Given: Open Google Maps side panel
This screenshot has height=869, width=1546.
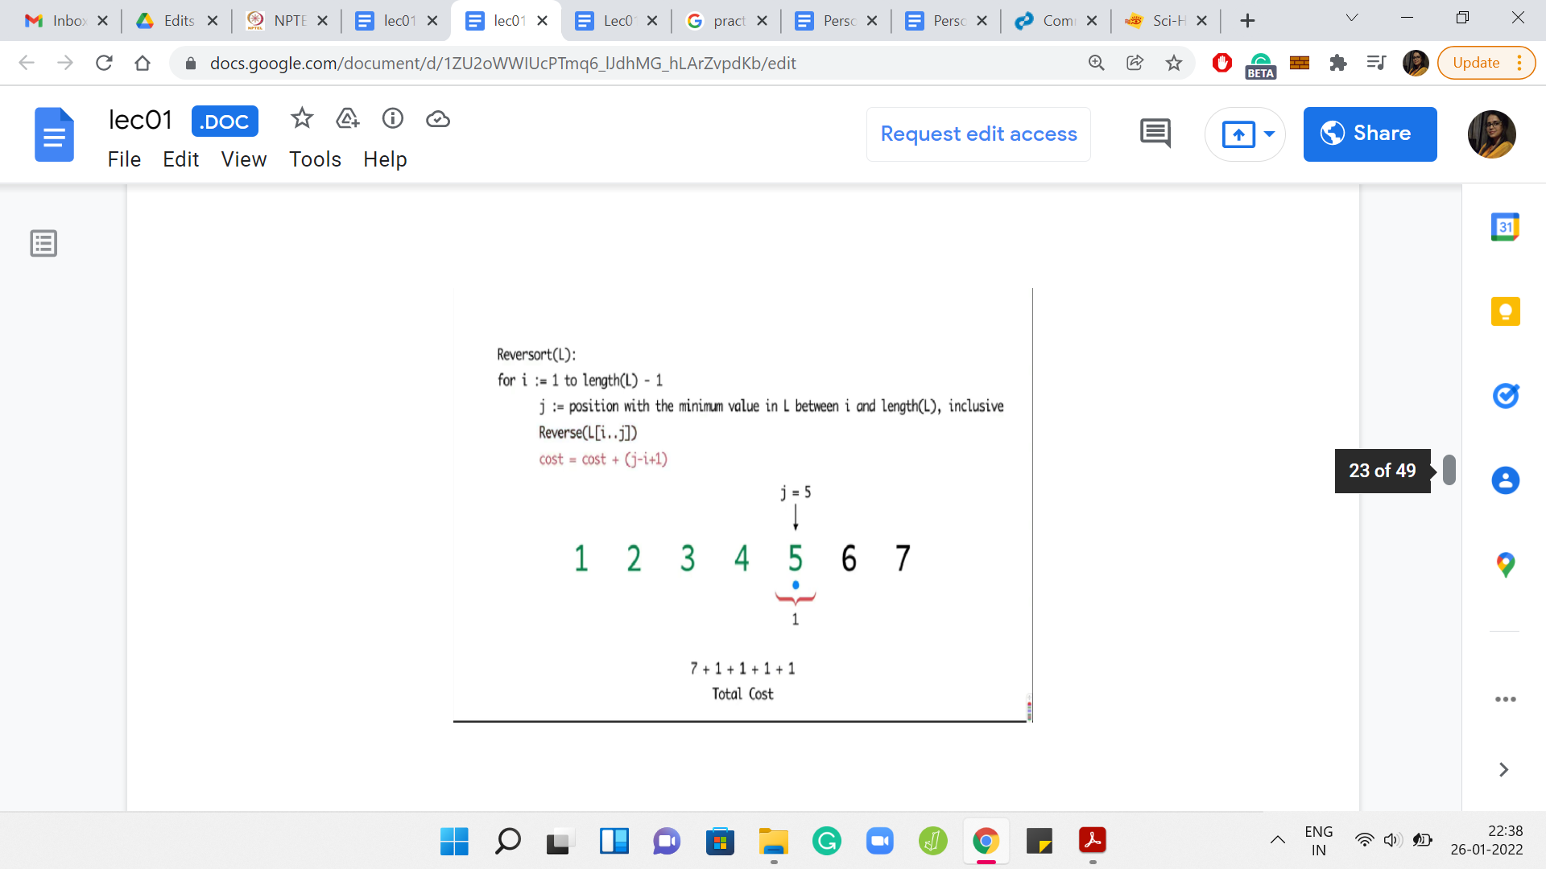Looking at the screenshot, I should point(1505,565).
